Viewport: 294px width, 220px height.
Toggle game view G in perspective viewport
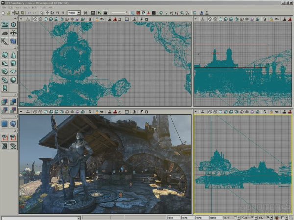click(90, 112)
